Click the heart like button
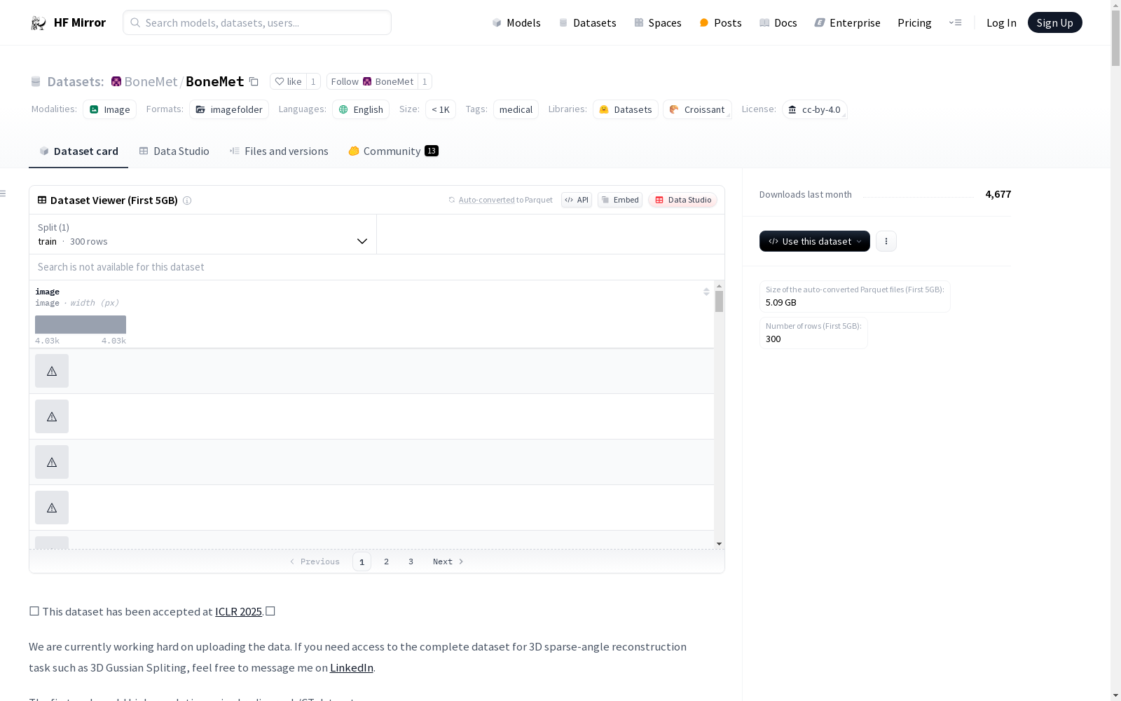This screenshot has height=701, width=1121. [288, 82]
